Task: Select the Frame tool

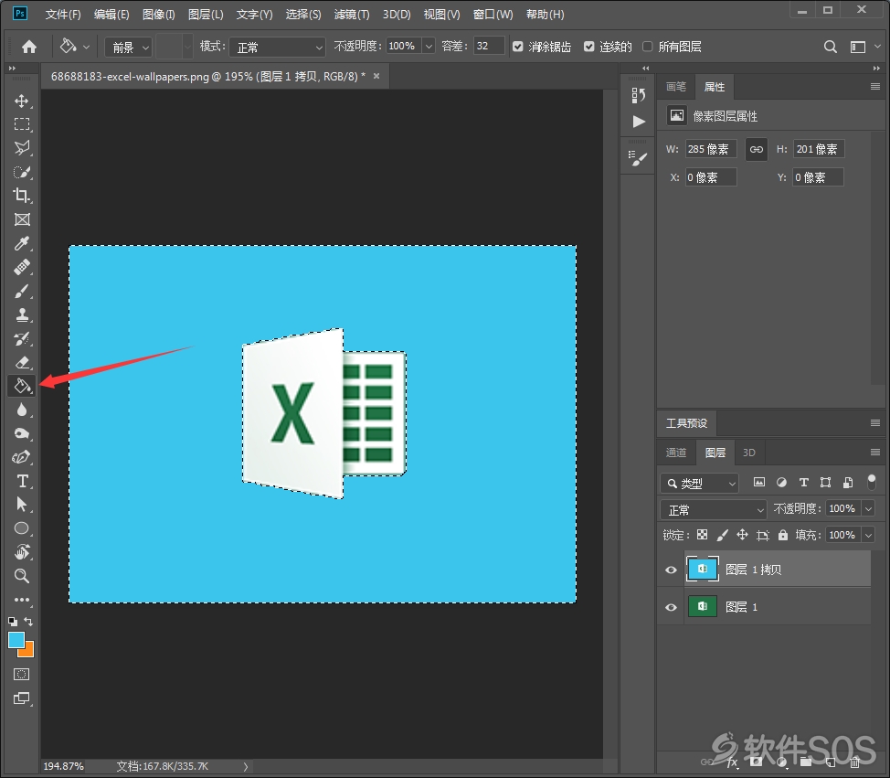Action: tap(22, 219)
